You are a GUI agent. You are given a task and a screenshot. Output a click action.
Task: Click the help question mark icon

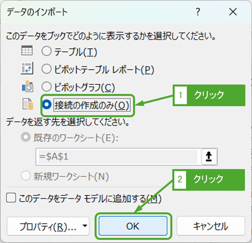coord(198,12)
